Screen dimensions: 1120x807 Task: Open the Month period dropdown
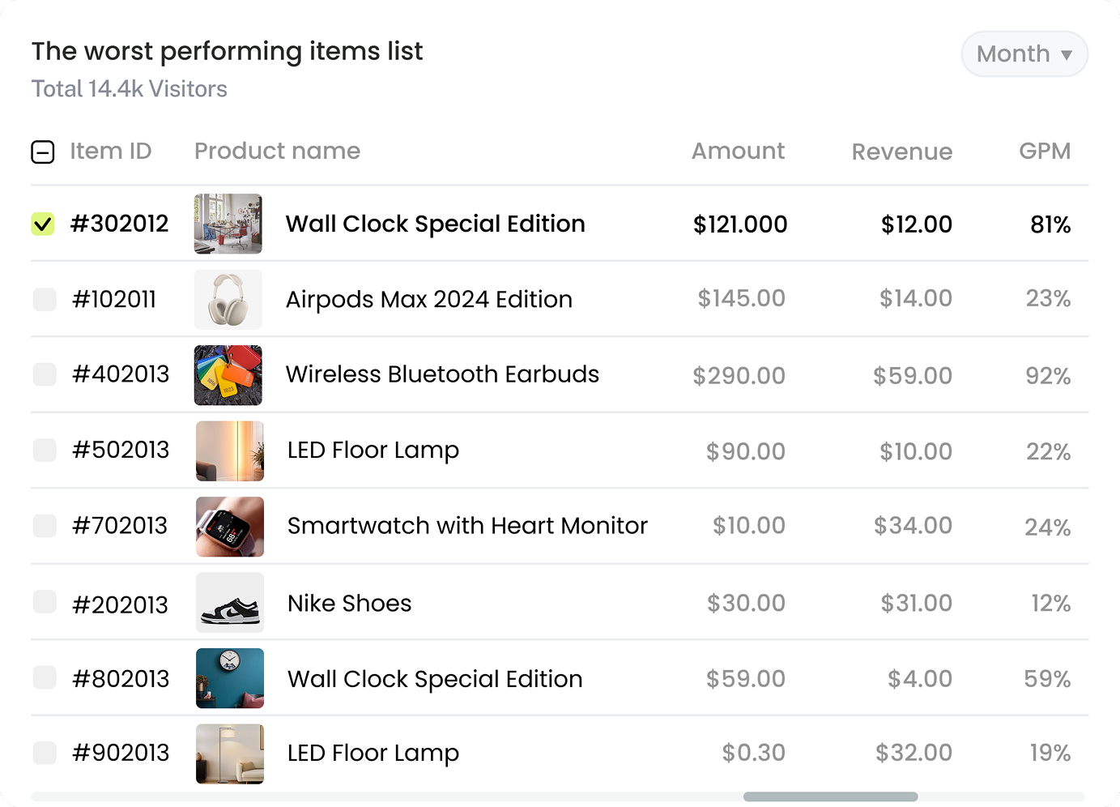pos(1024,54)
